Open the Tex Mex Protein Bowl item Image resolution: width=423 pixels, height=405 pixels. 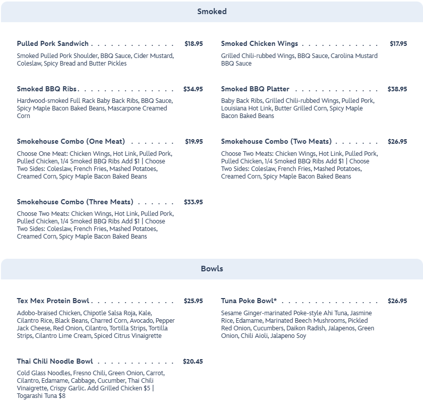pos(53,301)
